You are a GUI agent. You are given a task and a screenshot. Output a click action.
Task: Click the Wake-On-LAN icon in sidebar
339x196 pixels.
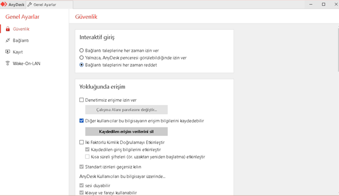8,63
